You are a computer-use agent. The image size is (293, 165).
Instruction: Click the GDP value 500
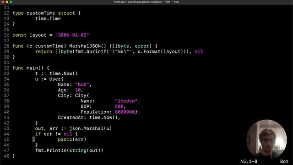click(119, 106)
